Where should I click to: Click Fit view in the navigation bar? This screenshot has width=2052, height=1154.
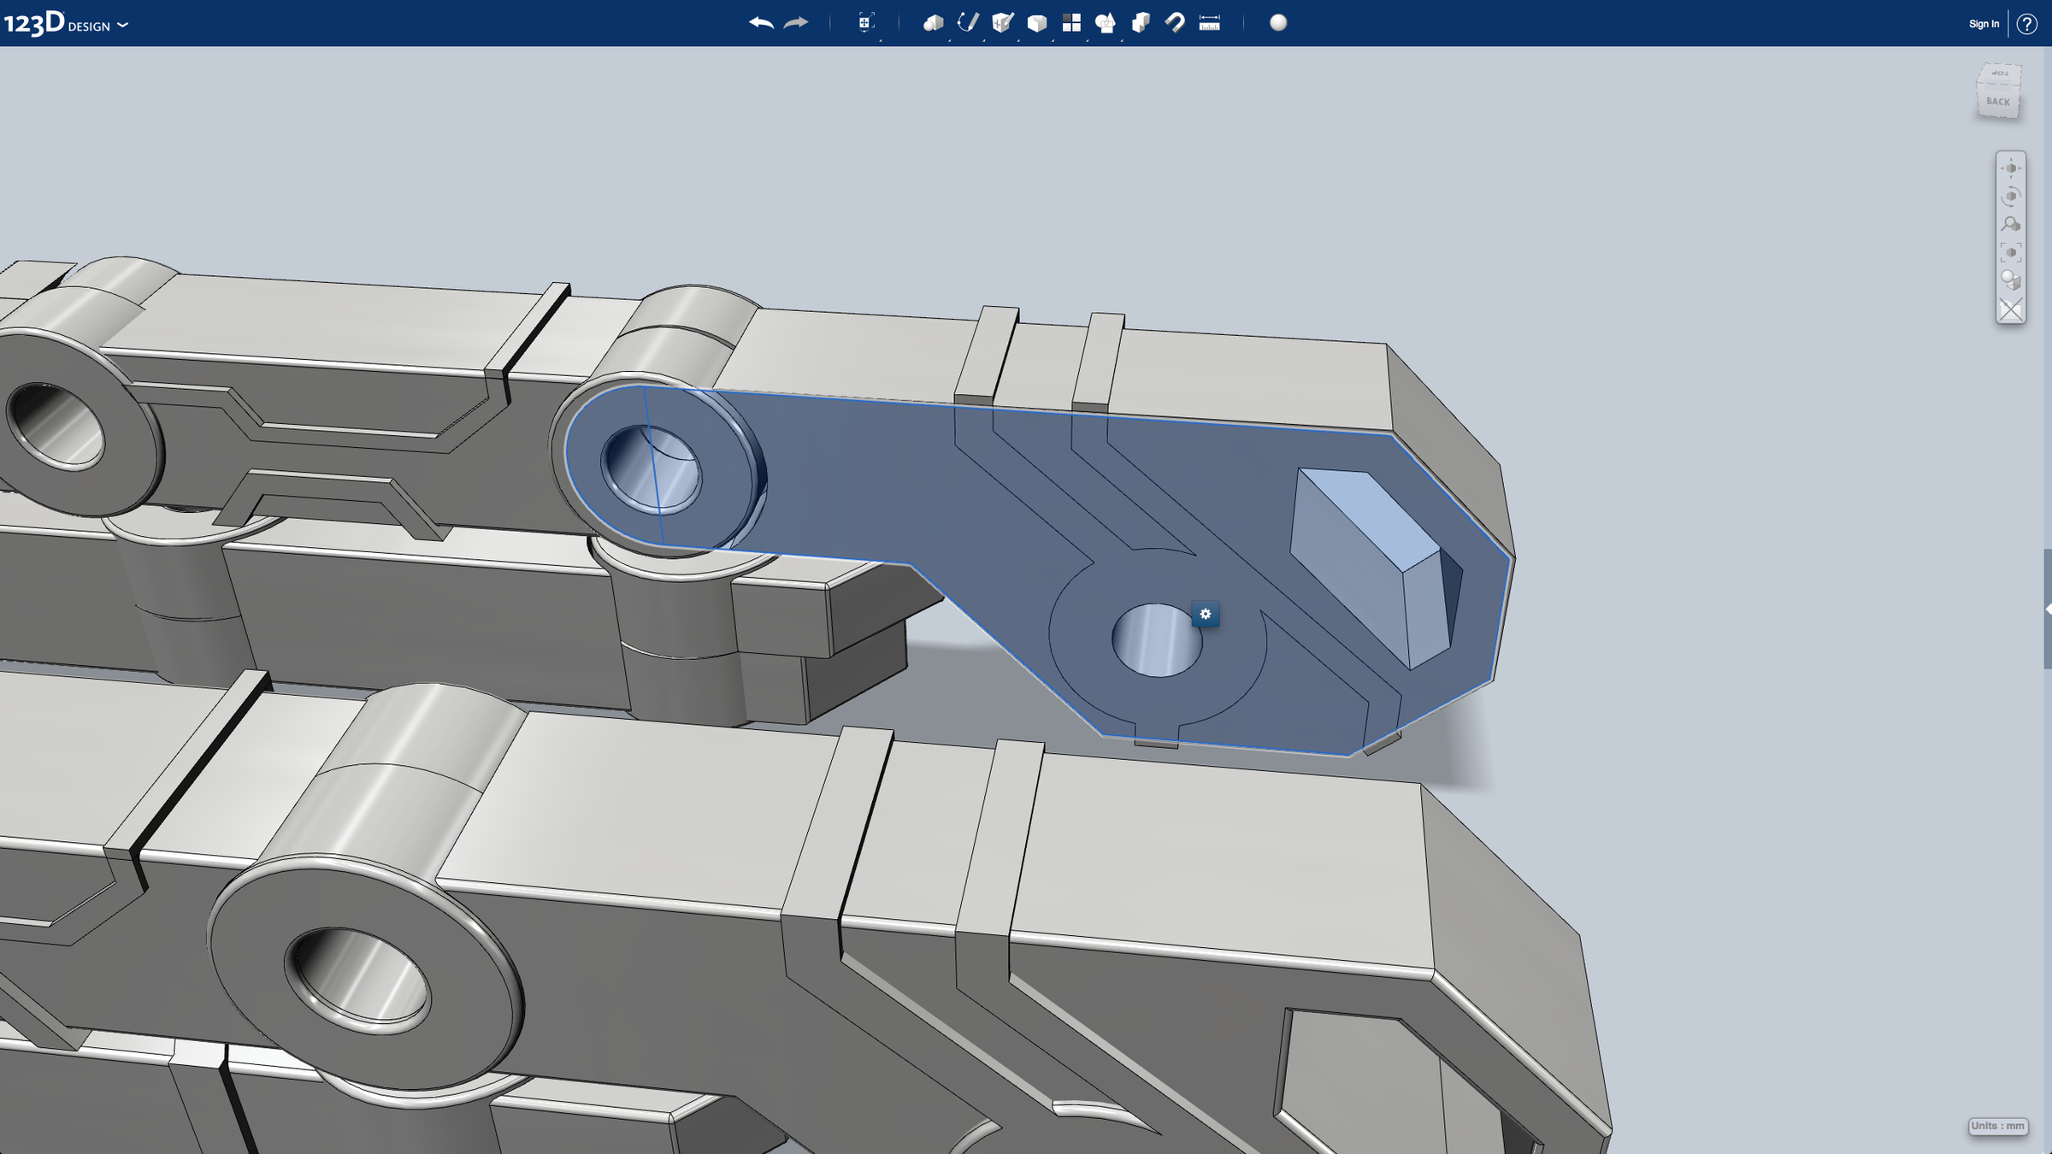[2011, 250]
